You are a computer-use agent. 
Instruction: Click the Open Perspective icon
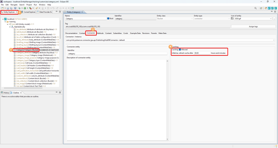[x=261, y=8]
